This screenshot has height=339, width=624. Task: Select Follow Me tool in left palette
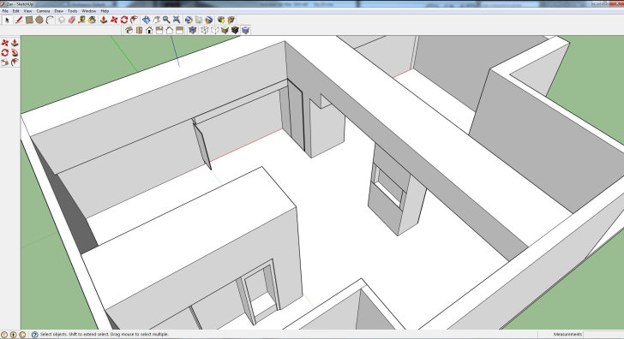coord(15,52)
